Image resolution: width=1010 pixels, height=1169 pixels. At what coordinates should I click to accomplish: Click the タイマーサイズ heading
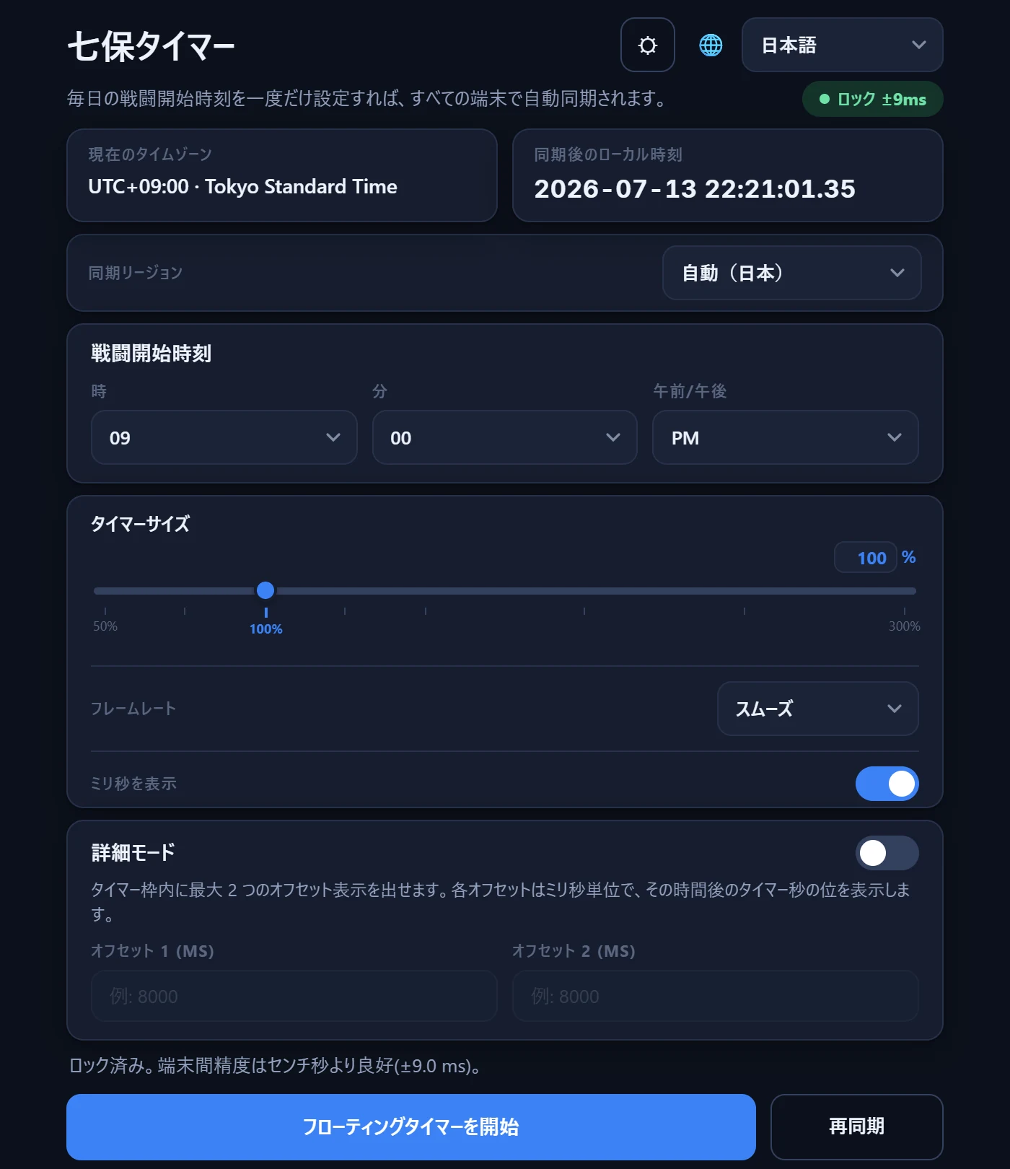point(141,524)
